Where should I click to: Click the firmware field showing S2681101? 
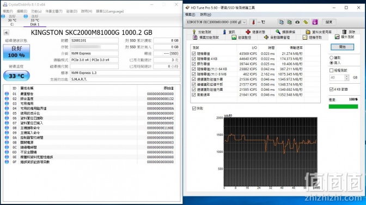click(x=94, y=41)
